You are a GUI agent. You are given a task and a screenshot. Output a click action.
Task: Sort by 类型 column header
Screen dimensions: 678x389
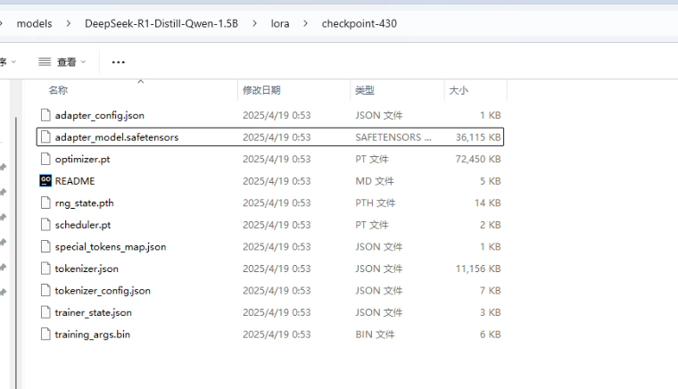tap(365, 90)
